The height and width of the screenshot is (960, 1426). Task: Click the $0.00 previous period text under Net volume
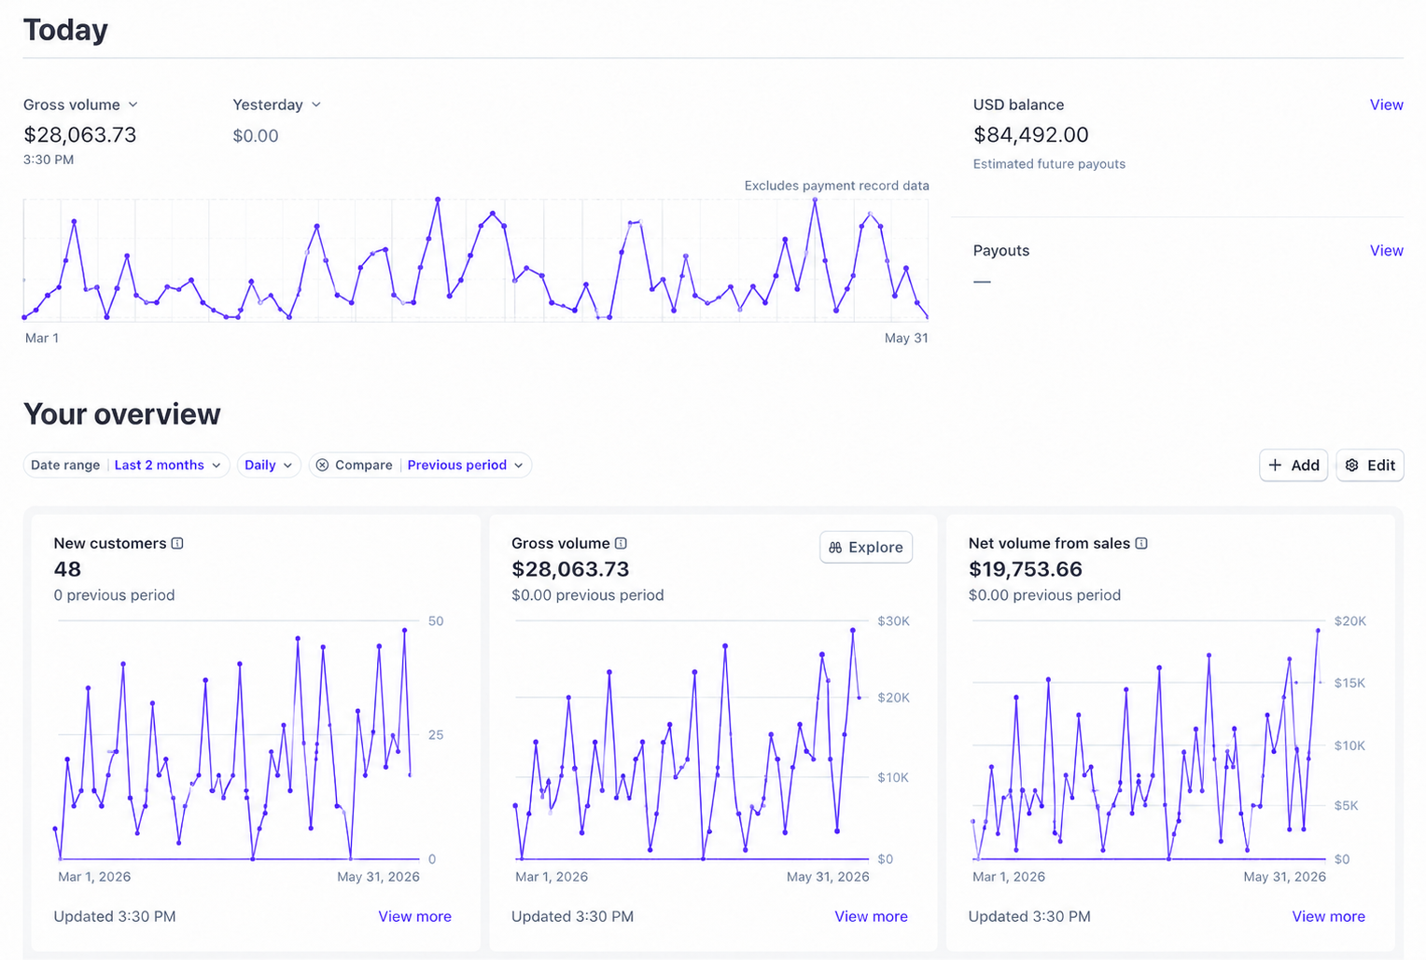(1044, 595)
